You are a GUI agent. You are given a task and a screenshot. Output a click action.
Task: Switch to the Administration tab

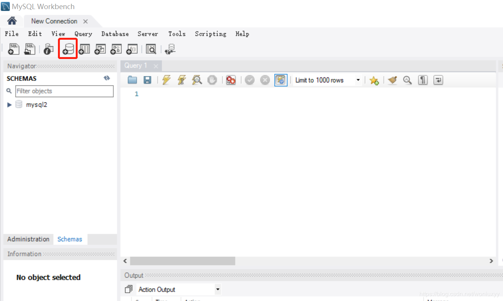tap(28, 239)
